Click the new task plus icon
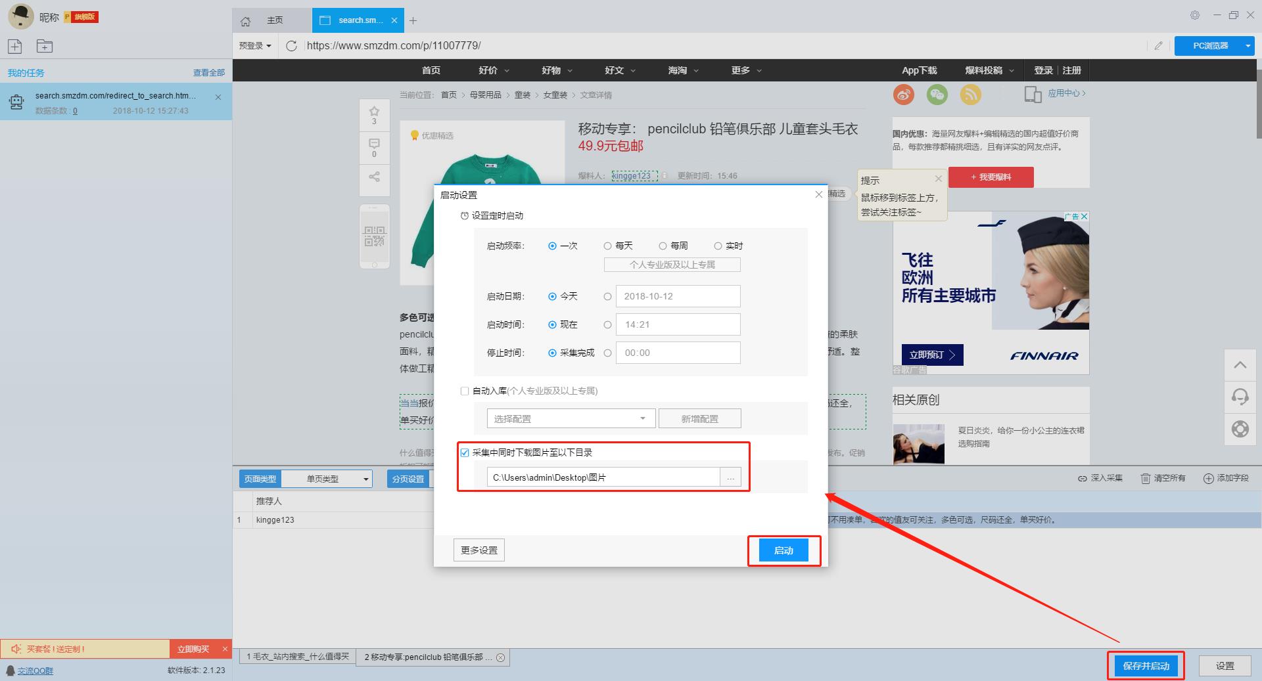This screenshot has height=681, width=1262. tap(15, 46)
